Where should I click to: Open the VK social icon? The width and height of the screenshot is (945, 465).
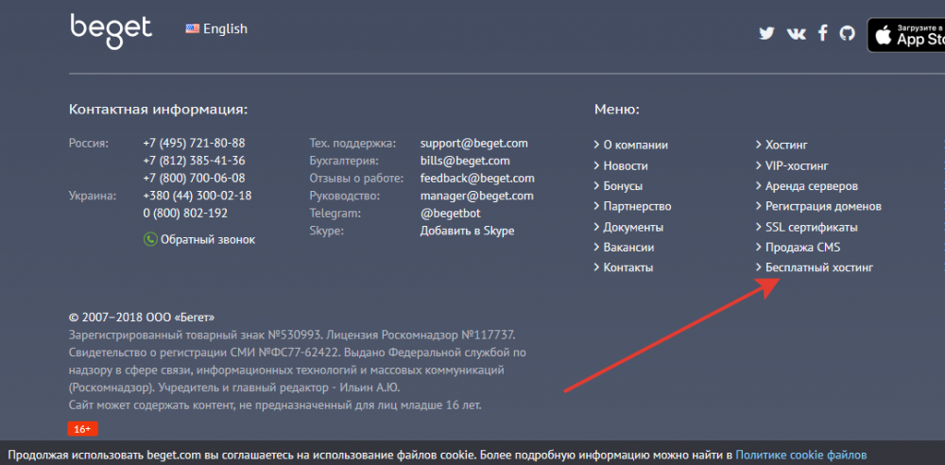[x=796, y=33]
